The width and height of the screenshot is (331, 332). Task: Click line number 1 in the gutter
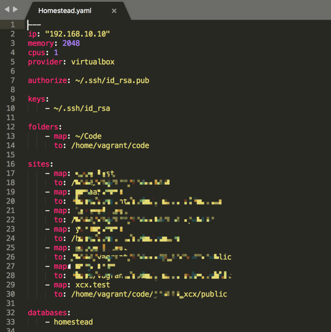(12, 25)
